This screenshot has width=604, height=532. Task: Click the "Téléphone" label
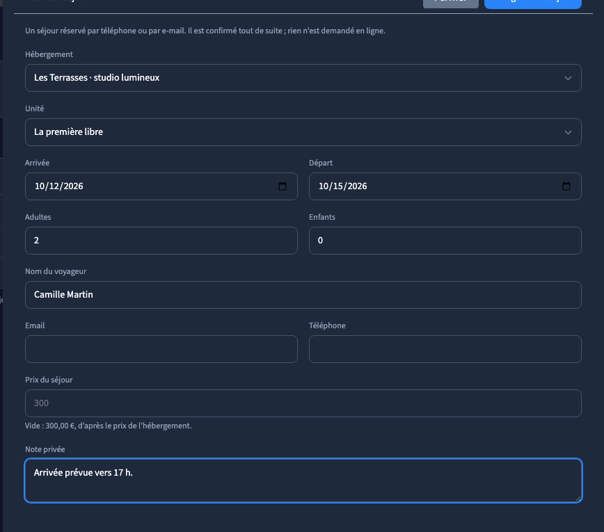click(327, 325)
